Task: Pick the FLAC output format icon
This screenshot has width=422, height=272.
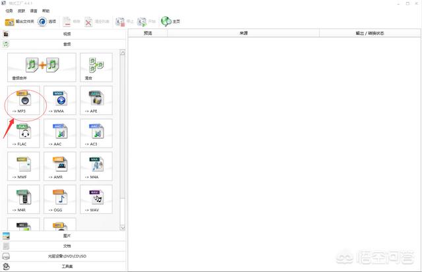Action: point(24,134)
